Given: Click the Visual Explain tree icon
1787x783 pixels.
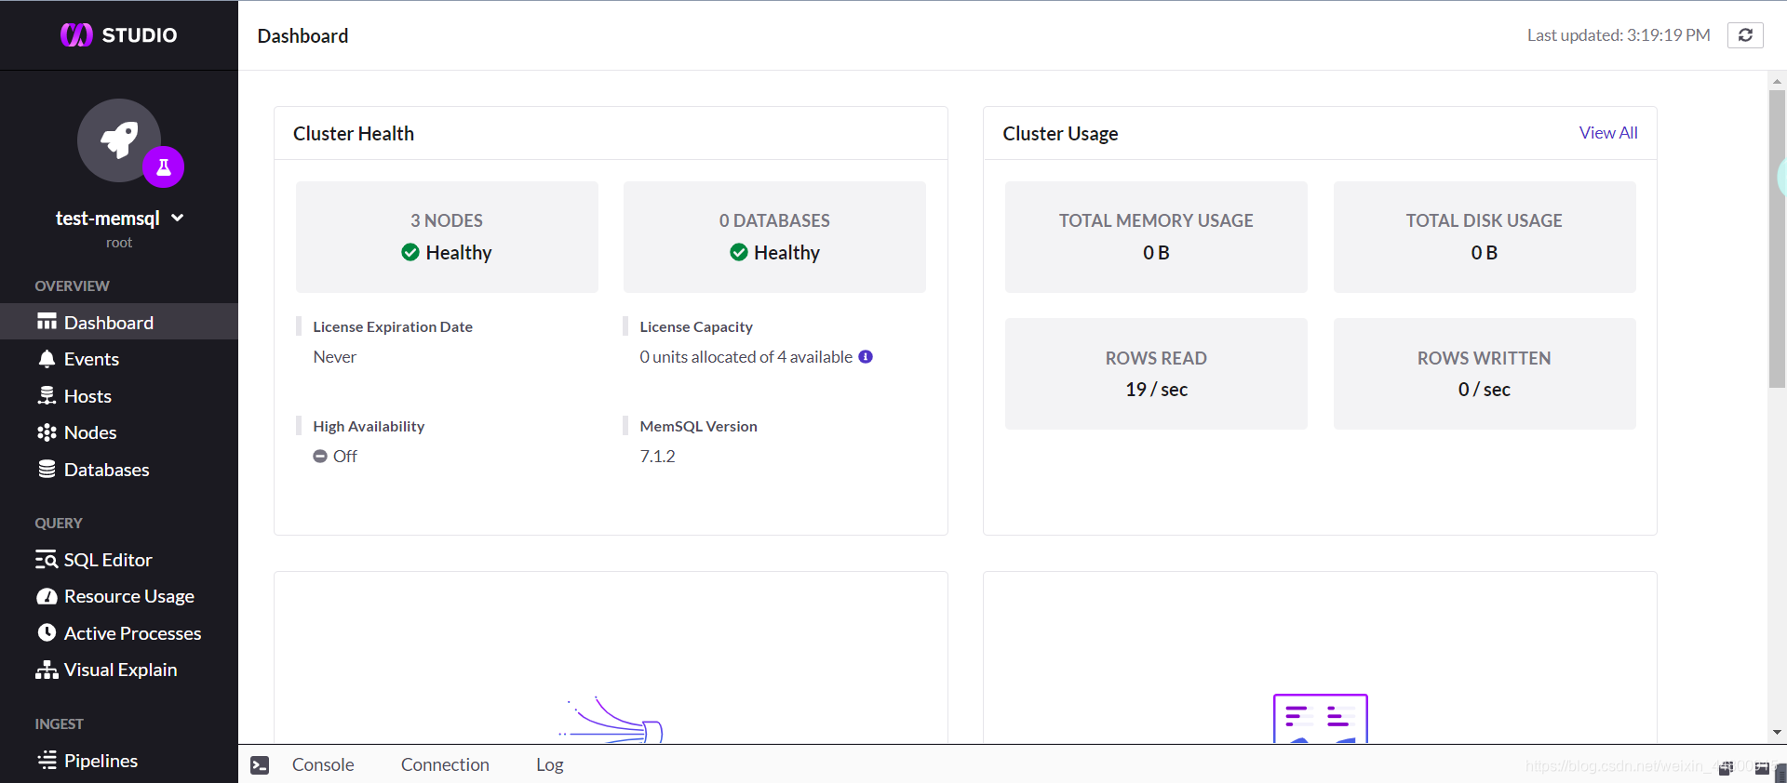Looking at the screenshot, I should pos(47,670).
